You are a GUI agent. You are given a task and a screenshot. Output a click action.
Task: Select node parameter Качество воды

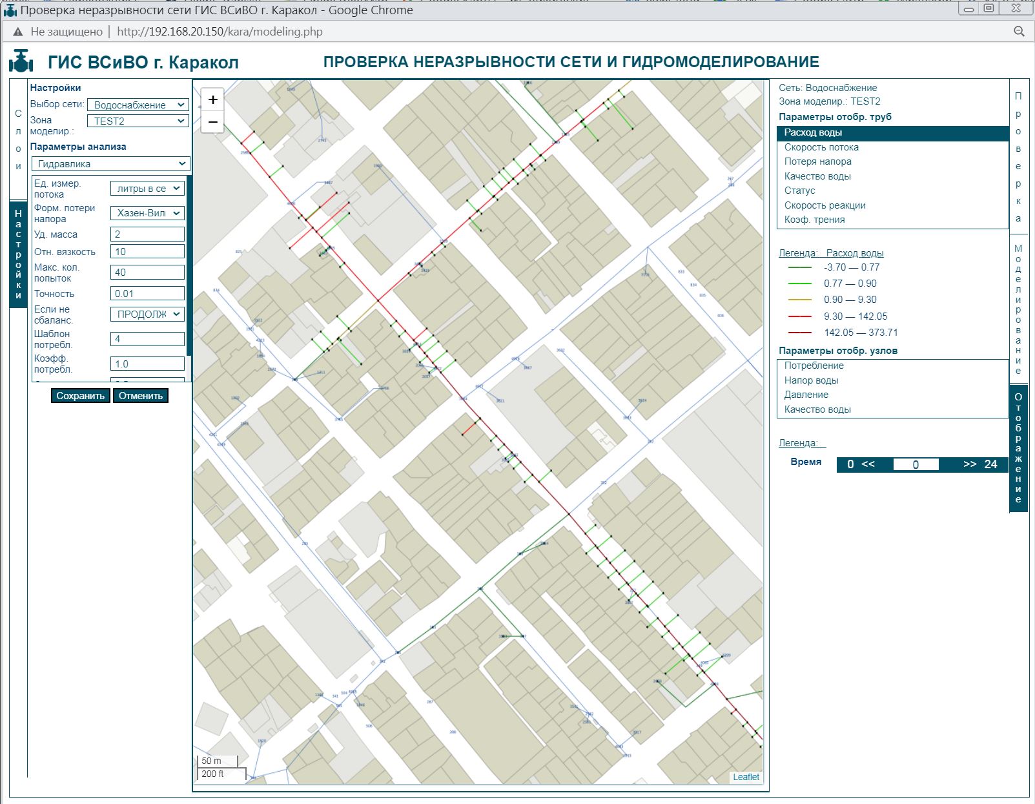pyautogui.click(x=893, y=409)
